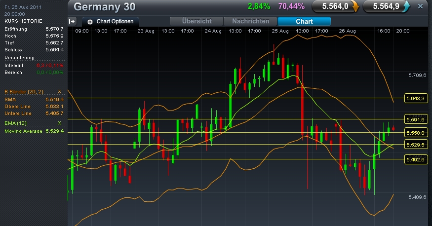Click the 23 Aug date on time axis

tap(146, 31)
